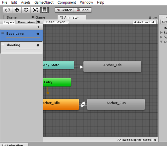Open Base Layer settings gear

click(x=38, y=34)
